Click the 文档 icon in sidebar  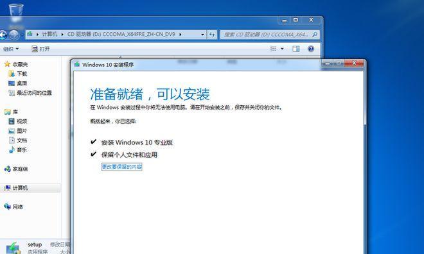tap(12, 140)
